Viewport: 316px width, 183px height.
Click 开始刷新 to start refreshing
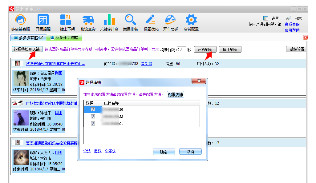[205, 49]
